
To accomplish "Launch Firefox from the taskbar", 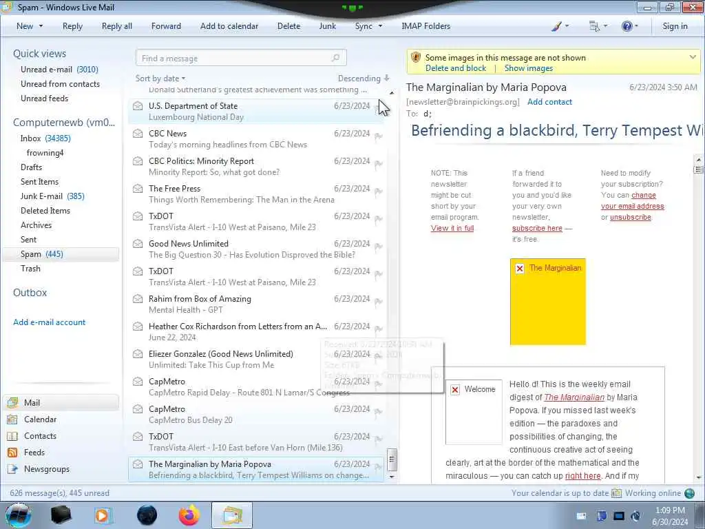I will point(189,515).
